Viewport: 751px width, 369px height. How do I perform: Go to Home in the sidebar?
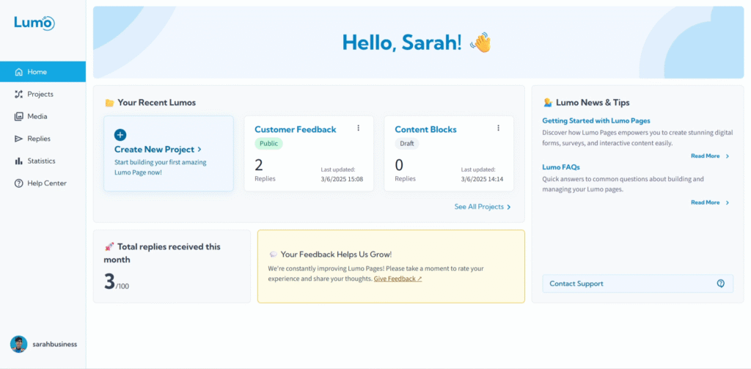click(43, 72)
